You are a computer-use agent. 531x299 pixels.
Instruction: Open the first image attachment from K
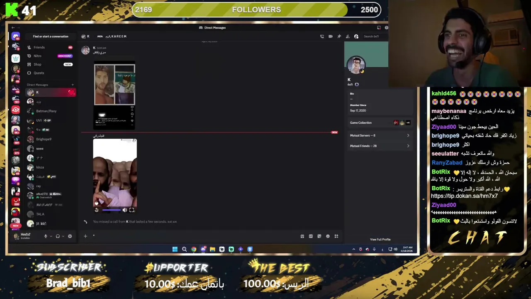click(114, 96)
